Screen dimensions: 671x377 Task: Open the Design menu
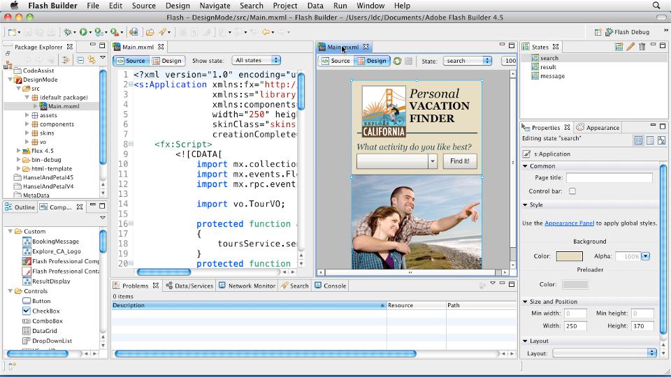(177, 6)
